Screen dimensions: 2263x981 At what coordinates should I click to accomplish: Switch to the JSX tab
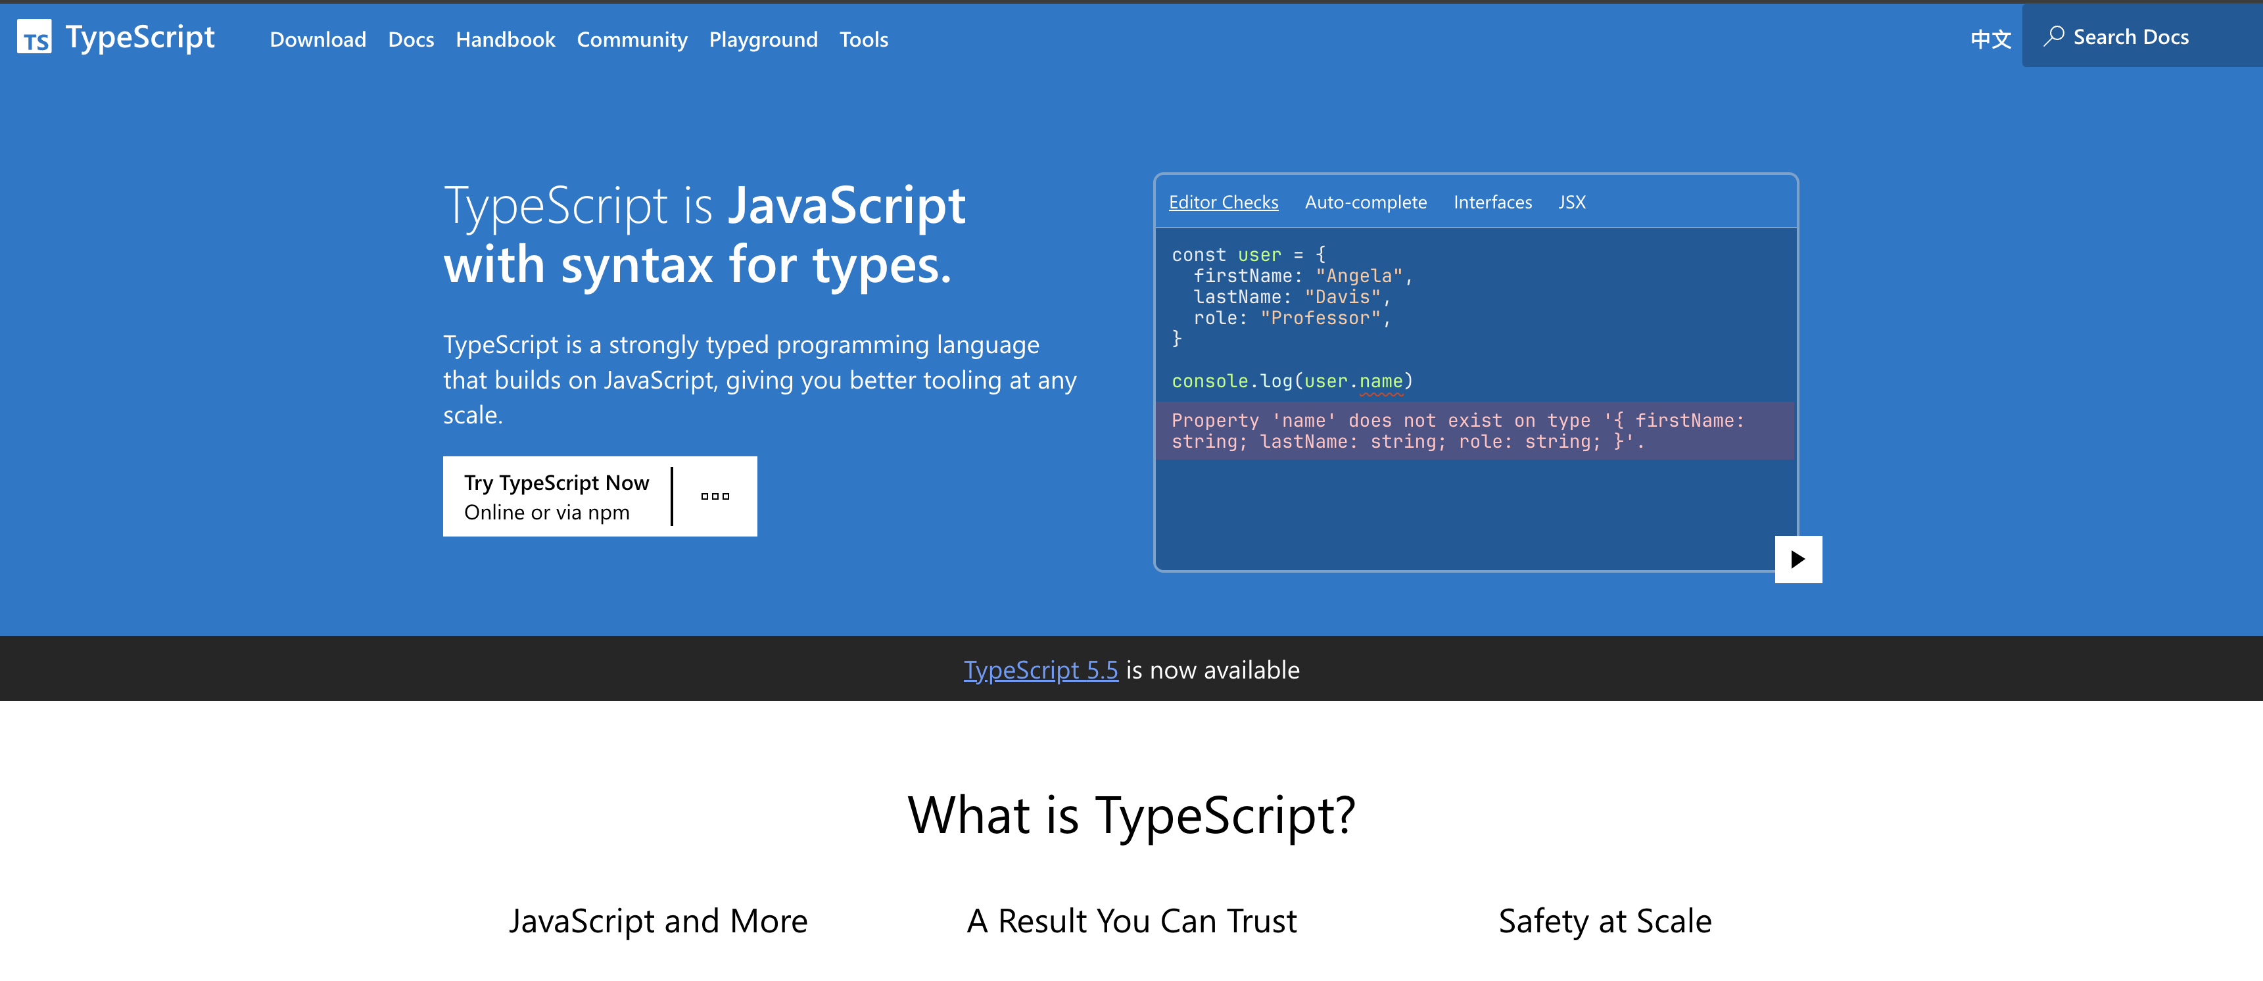pyautogui.click(x=1571, y=202)
